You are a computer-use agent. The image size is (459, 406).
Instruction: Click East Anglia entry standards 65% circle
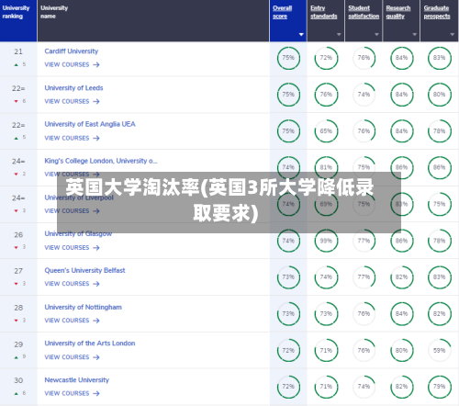pos(326,131)
